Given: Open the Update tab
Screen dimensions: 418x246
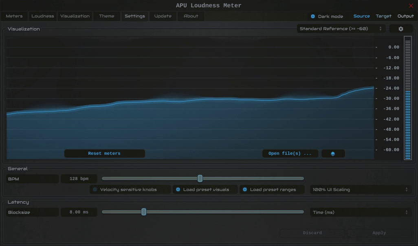Looking at the screenshot, I should pos(163,16).
